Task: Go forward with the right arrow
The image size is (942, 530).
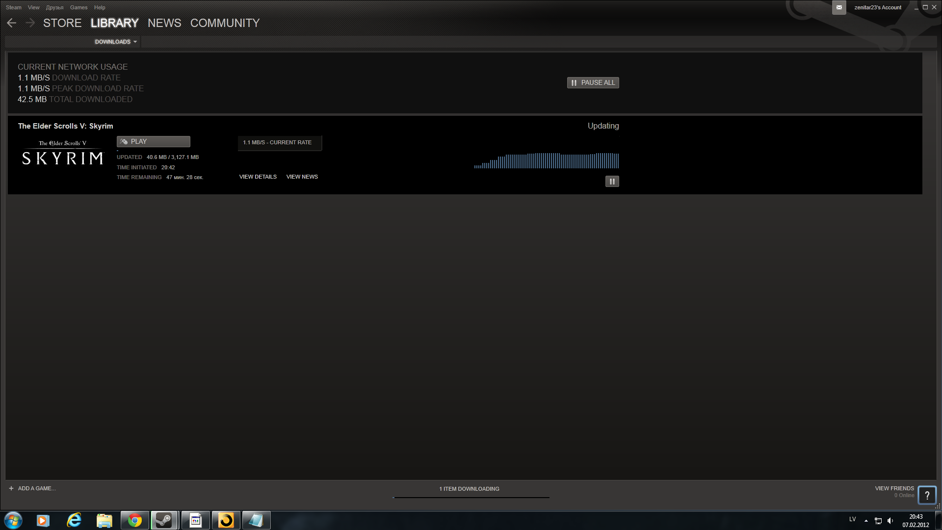Action: [30, 23]
